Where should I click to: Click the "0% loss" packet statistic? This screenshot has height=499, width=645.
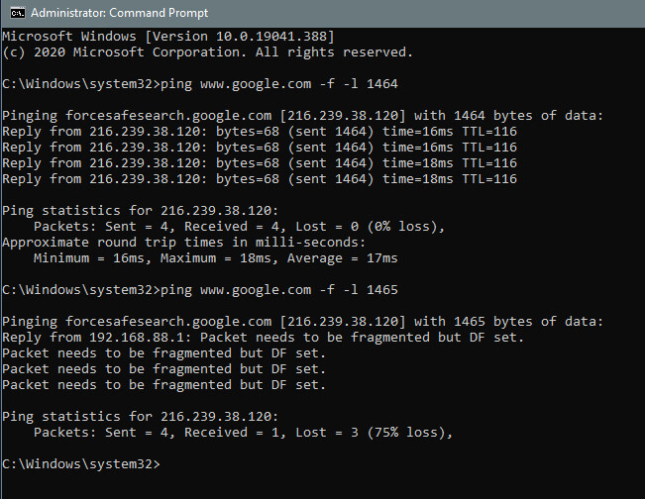pyautogui.click(x=404, y=226)
